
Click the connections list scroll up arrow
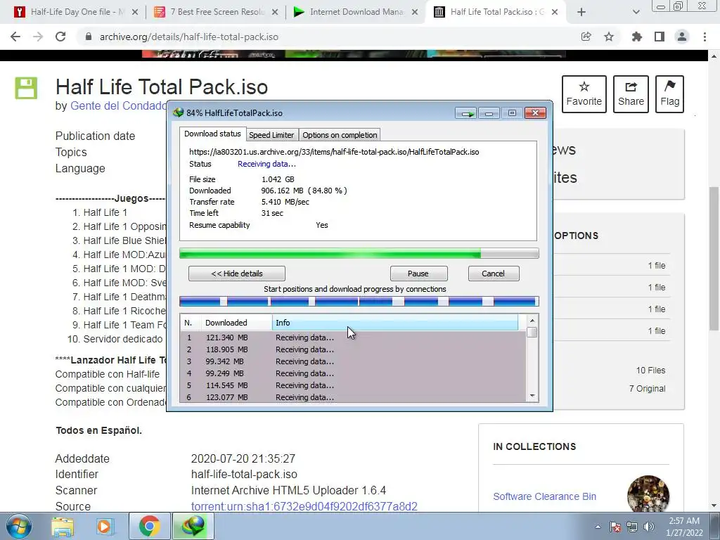[x=532, y=321]
